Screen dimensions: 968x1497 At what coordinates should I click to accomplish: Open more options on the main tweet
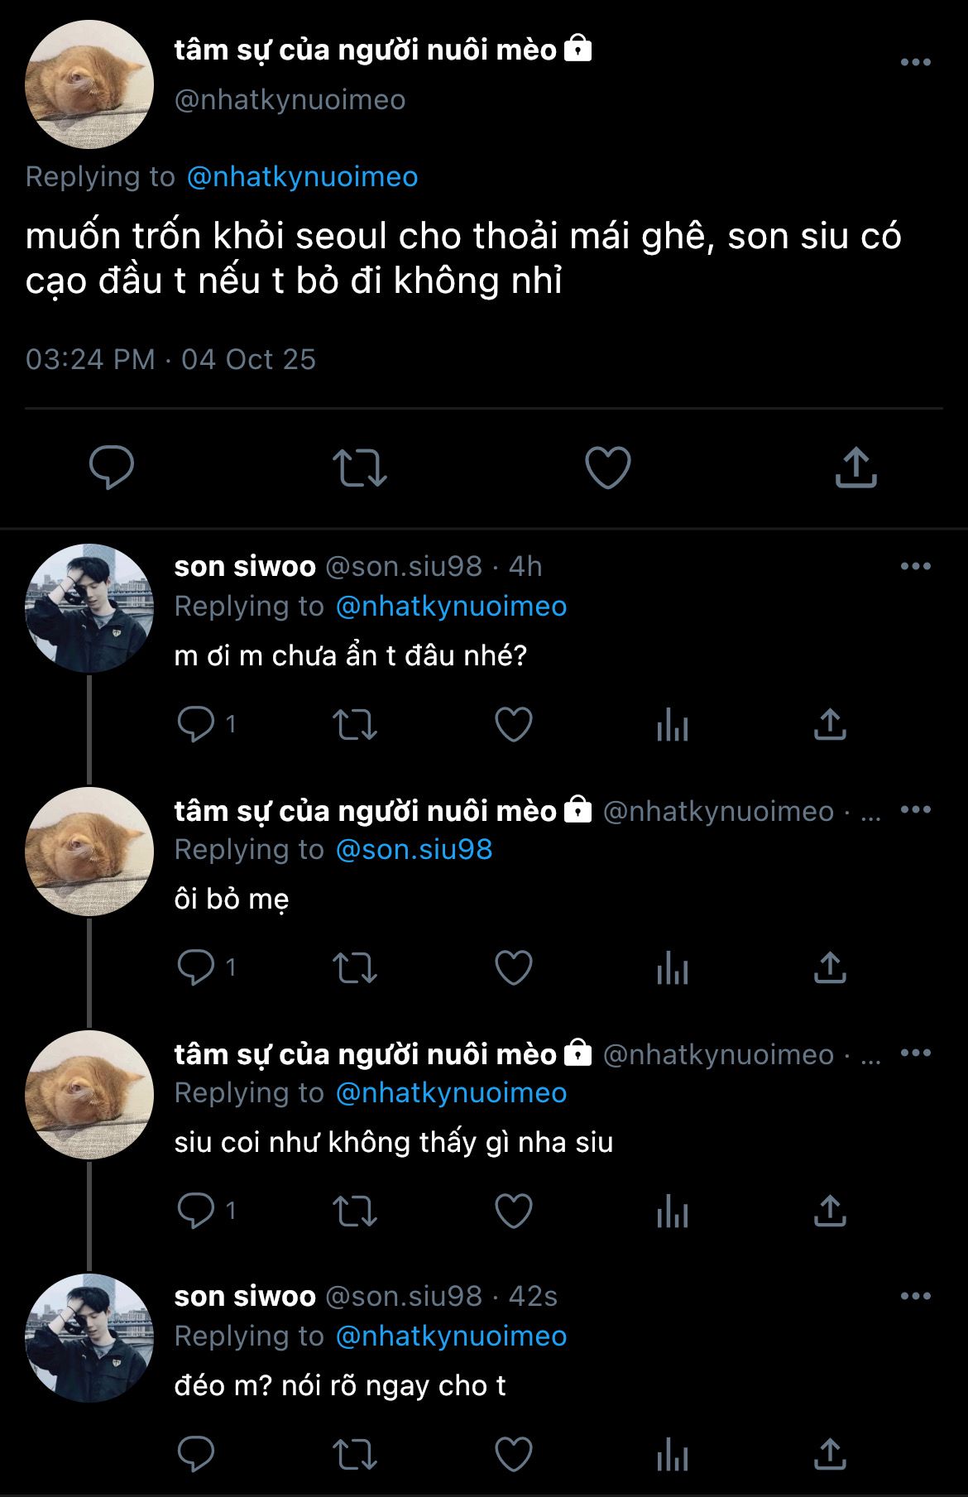tap(915, 63)
